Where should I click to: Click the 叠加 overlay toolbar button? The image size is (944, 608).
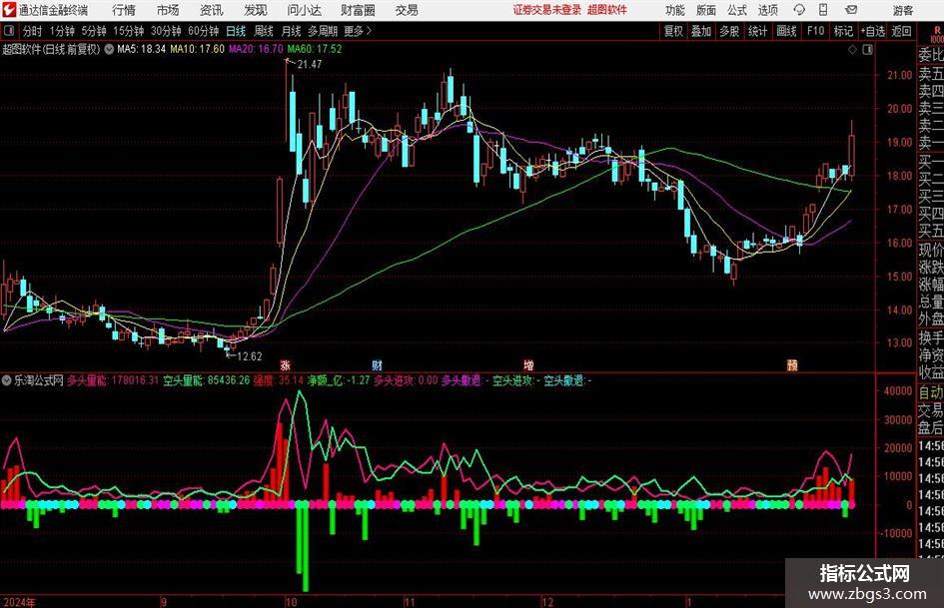[x=701, y=31]
